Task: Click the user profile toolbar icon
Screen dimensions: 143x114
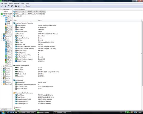Action: pyautogui.click(x=16, y=6)
